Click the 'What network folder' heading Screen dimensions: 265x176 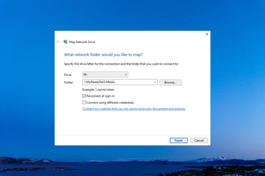[103, 55]
